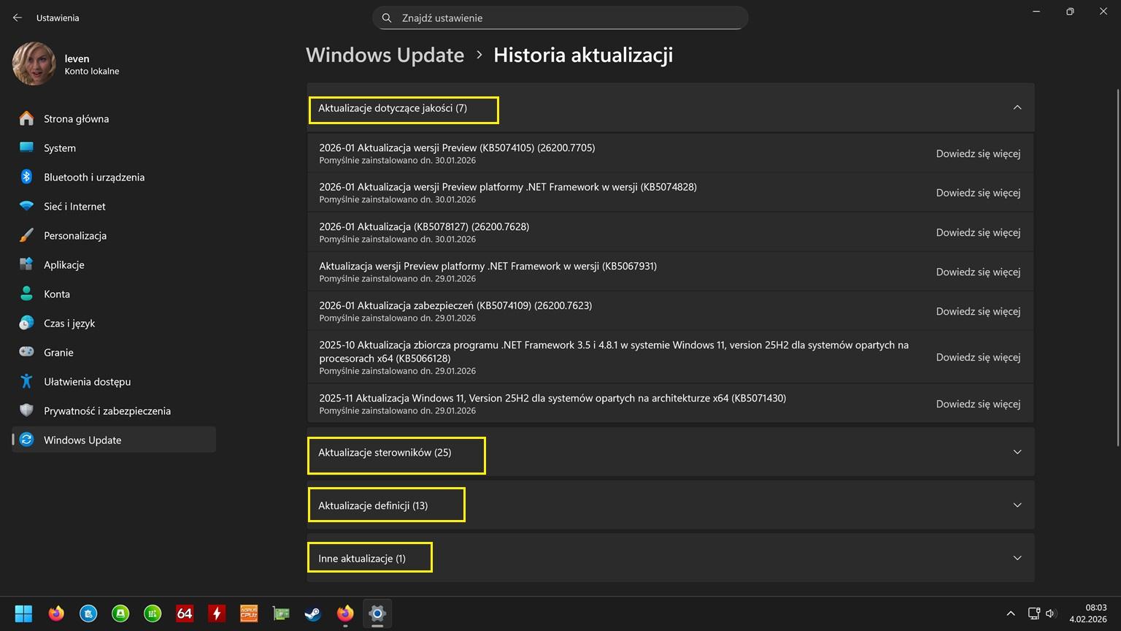Viewport: 1121px width, 631px height.
Task: Open the leven user profile picture
Action: 34,64
